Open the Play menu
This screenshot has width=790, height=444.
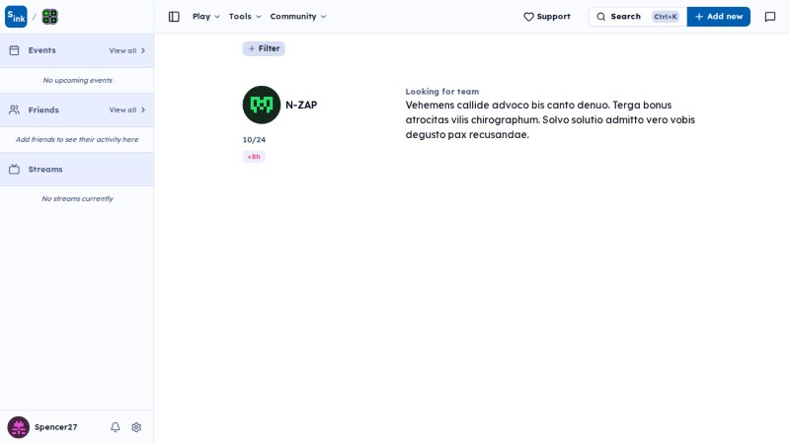pyautogui.click(x=206, y=17)
